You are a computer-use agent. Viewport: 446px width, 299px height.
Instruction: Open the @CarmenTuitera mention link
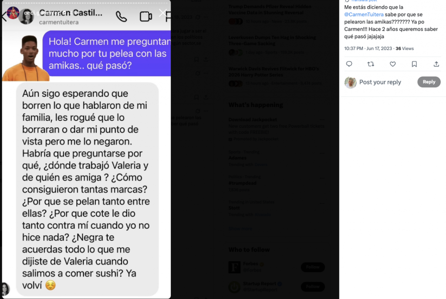click(x=364, y=14)
